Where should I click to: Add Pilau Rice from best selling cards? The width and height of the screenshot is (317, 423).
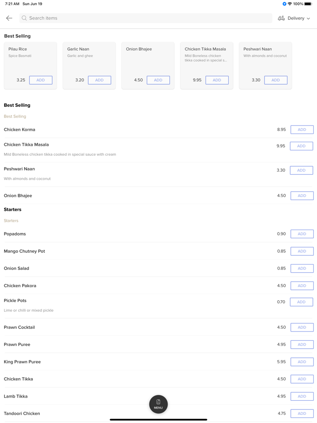pos(41,80)
